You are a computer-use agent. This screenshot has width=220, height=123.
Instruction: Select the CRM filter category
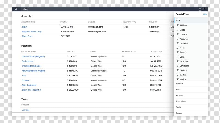click(191, 20)
